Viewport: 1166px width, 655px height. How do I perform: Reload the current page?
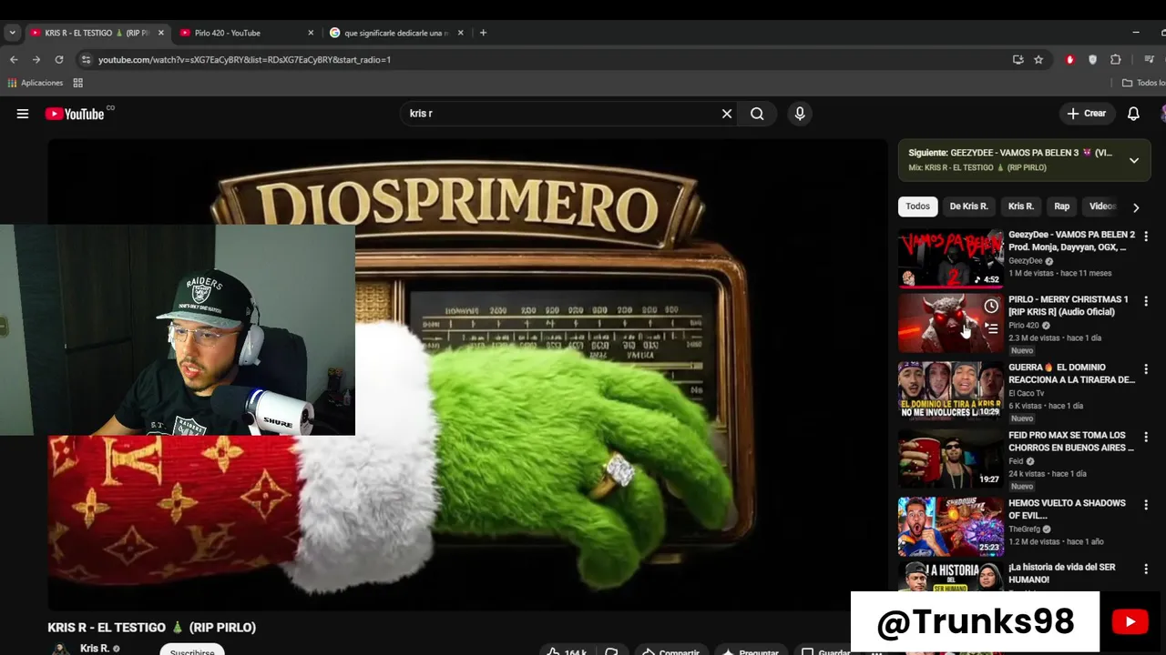59,59
